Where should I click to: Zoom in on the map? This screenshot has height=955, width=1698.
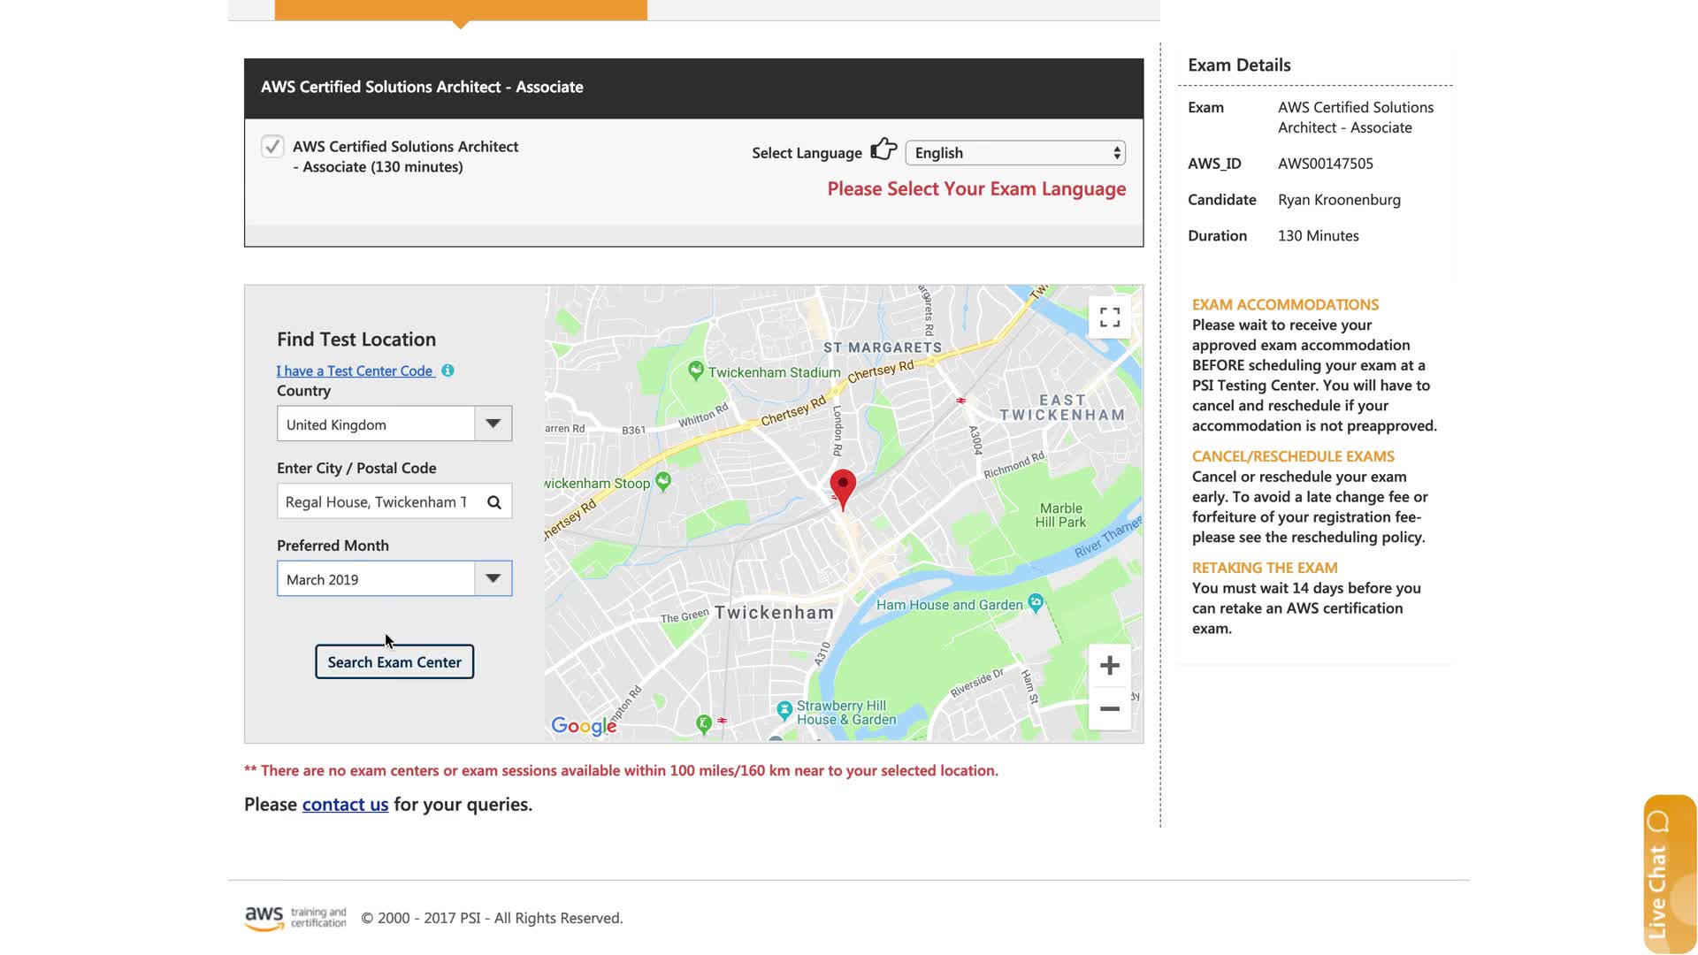click(x=1110, y=665)
